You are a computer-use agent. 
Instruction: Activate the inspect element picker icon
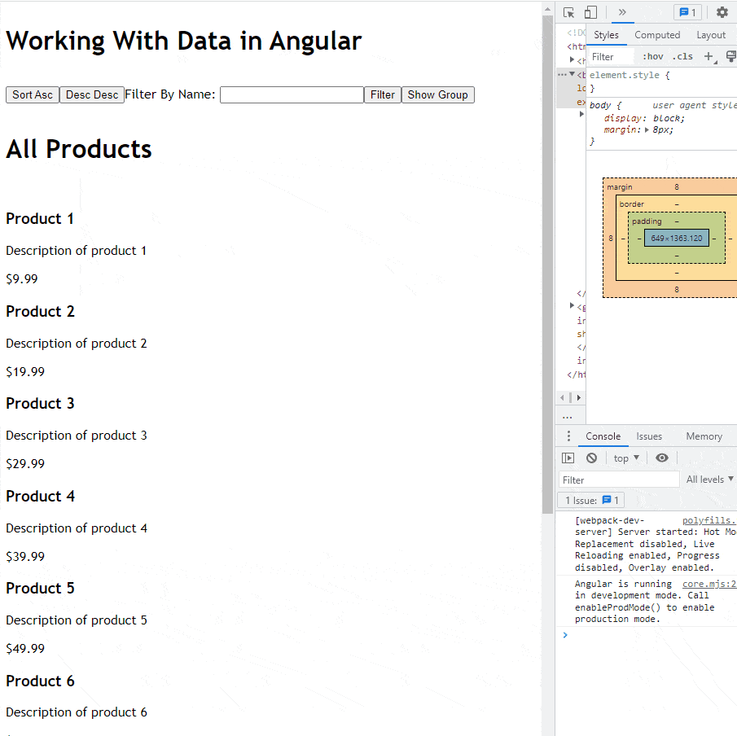[568, 13]
